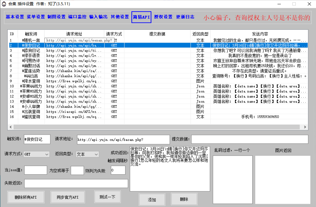Click the 触发间隔秒 input box
316x207 pixels.
118,170
